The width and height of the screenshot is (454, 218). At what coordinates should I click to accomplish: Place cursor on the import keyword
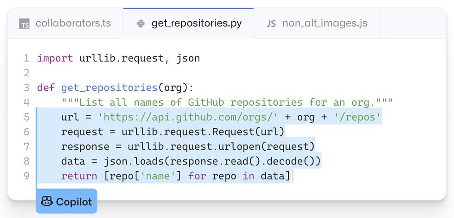54,58
